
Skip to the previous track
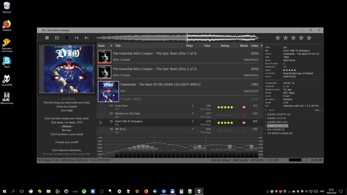pyautogui.click(x=77, y=38)
